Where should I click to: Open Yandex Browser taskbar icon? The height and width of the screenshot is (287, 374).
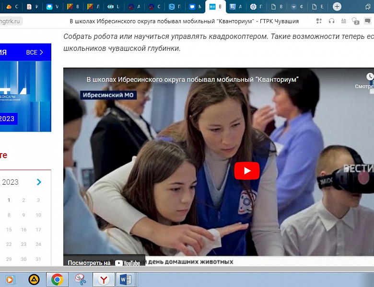click(104, 280)
